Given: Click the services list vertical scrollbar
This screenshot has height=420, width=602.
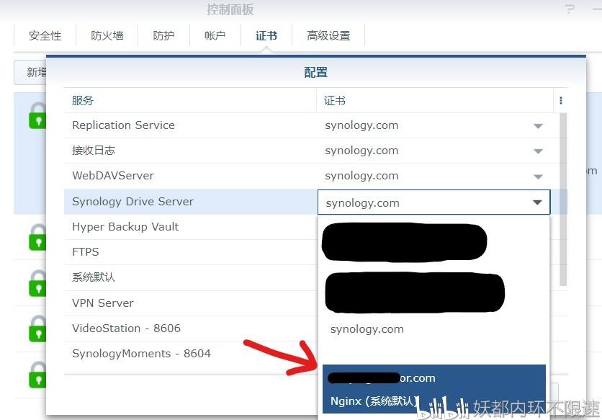Looking at the screenshot, I should tap(563, 200).
